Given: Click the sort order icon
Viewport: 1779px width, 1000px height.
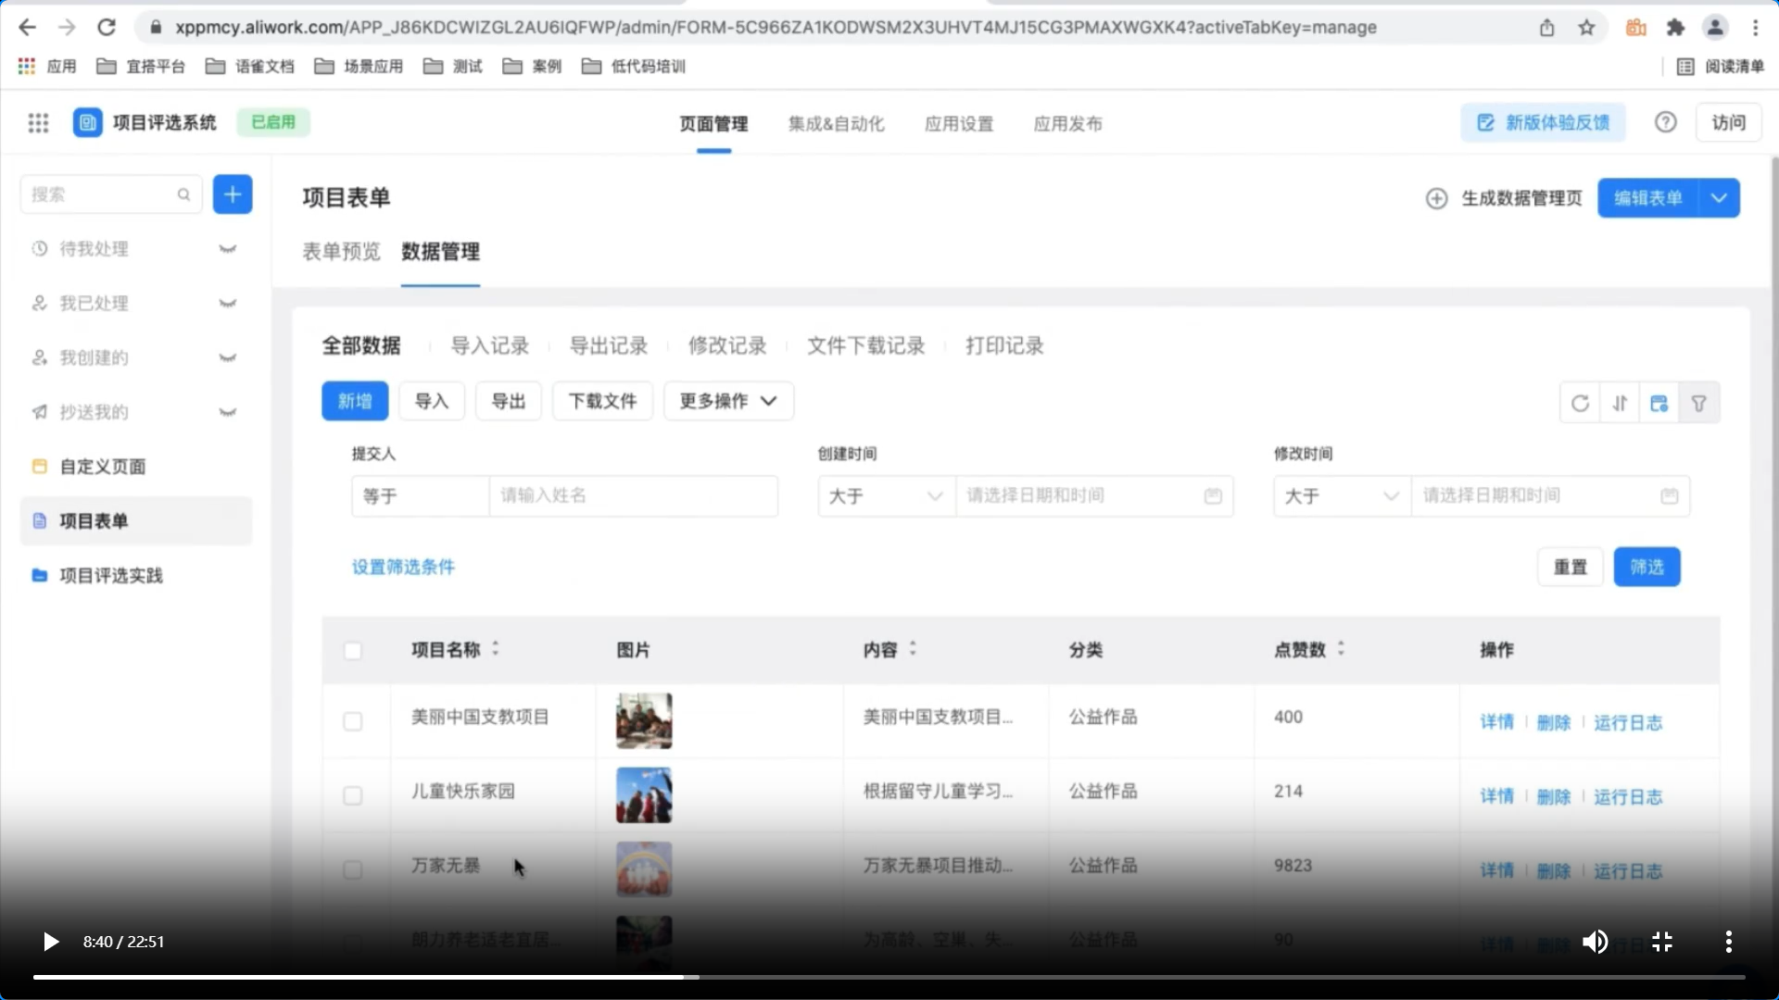Looking at the screenshot, I should pos(1620,403).
